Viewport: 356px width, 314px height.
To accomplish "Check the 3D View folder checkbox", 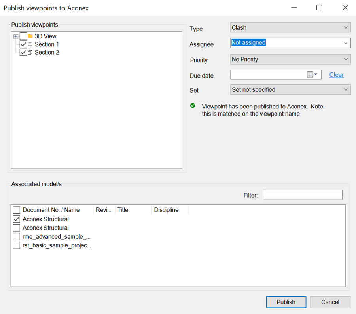I will 23,36.
